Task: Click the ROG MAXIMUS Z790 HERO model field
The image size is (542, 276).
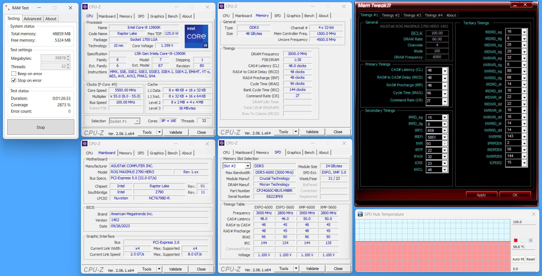Action: 141,172
